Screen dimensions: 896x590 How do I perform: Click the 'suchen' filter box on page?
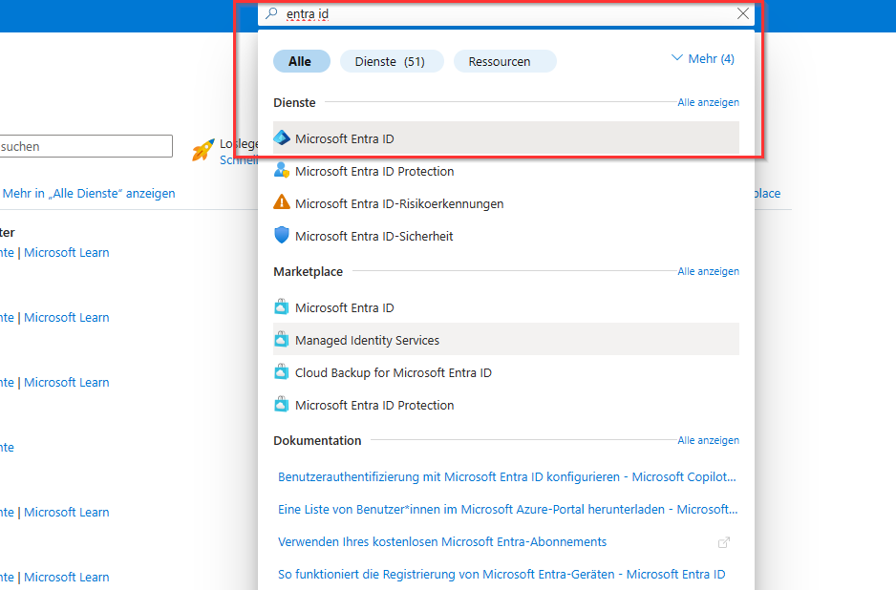[x=86, y=146]
